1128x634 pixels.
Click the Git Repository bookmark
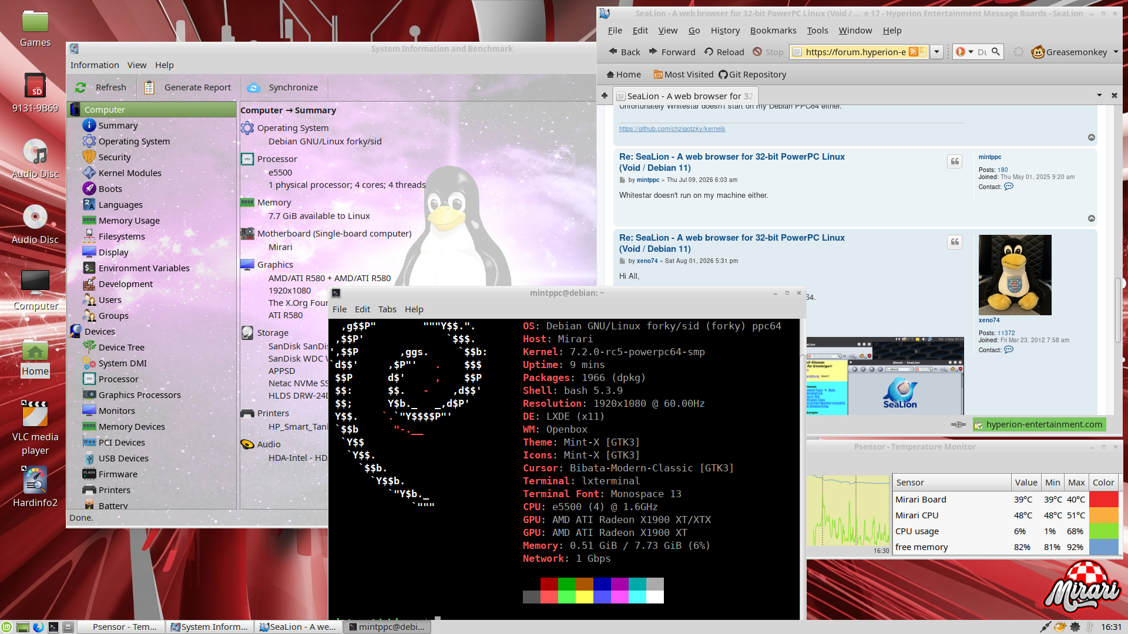pyautogui.click(x=753, y=75)
